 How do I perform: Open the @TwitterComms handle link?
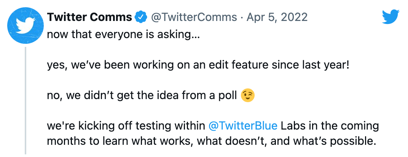pos(194,18)
